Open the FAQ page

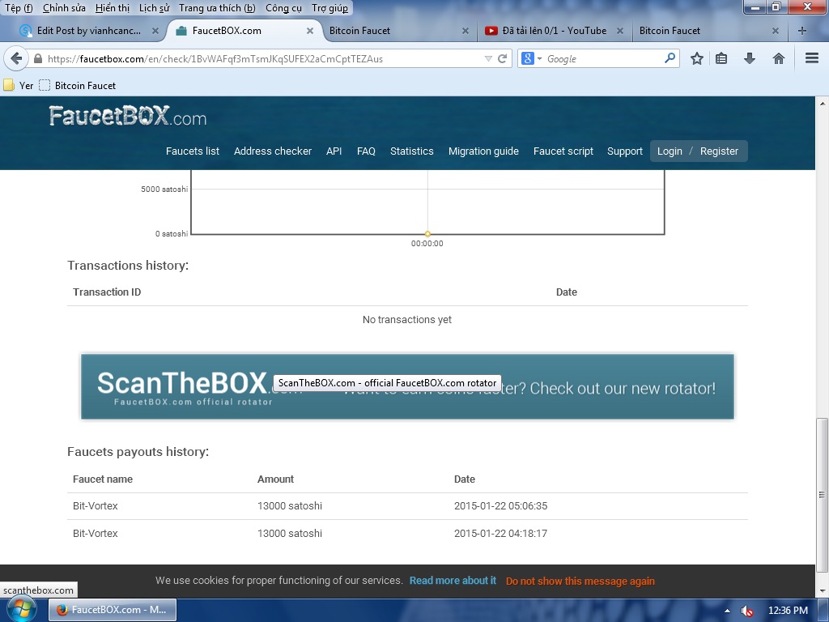click(x=366, y=151)
